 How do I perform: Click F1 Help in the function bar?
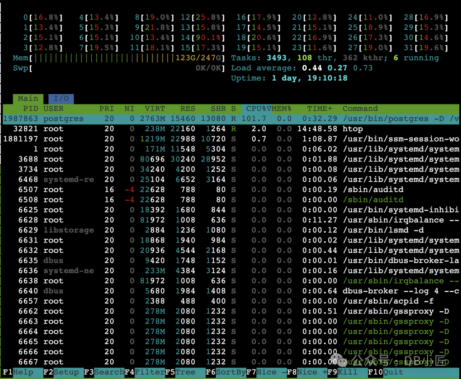pyautogui.click(x=18, y=372)
